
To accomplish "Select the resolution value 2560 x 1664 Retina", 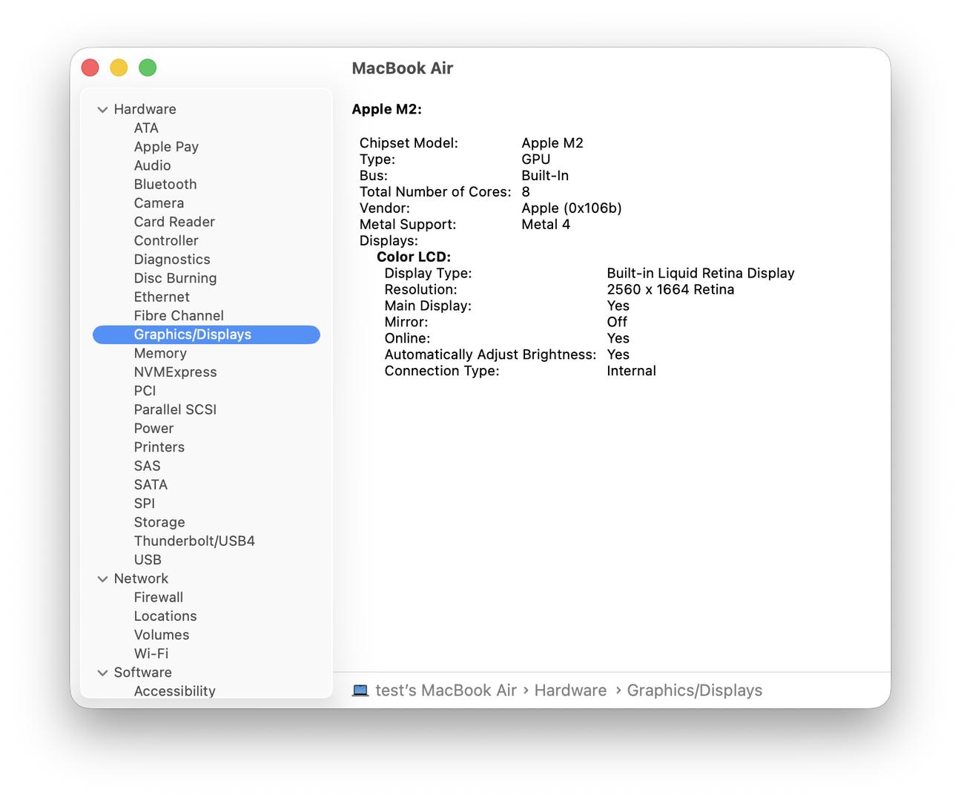I will tap(670, 290).
